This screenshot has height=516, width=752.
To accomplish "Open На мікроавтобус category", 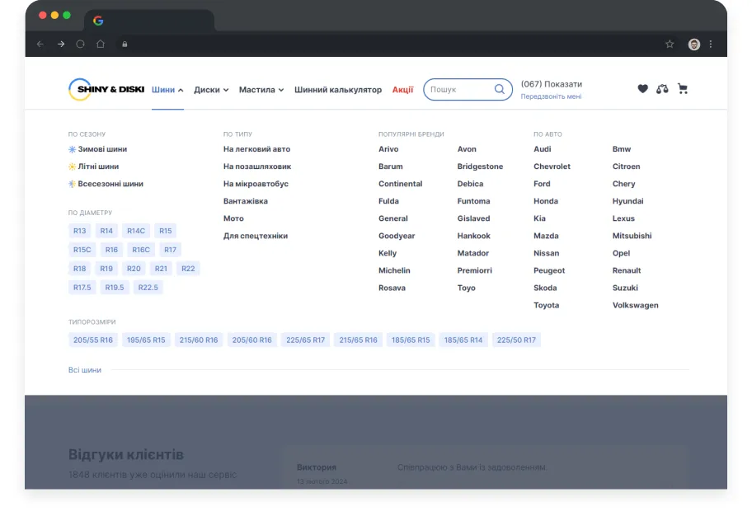I will (x=256, y=184).
